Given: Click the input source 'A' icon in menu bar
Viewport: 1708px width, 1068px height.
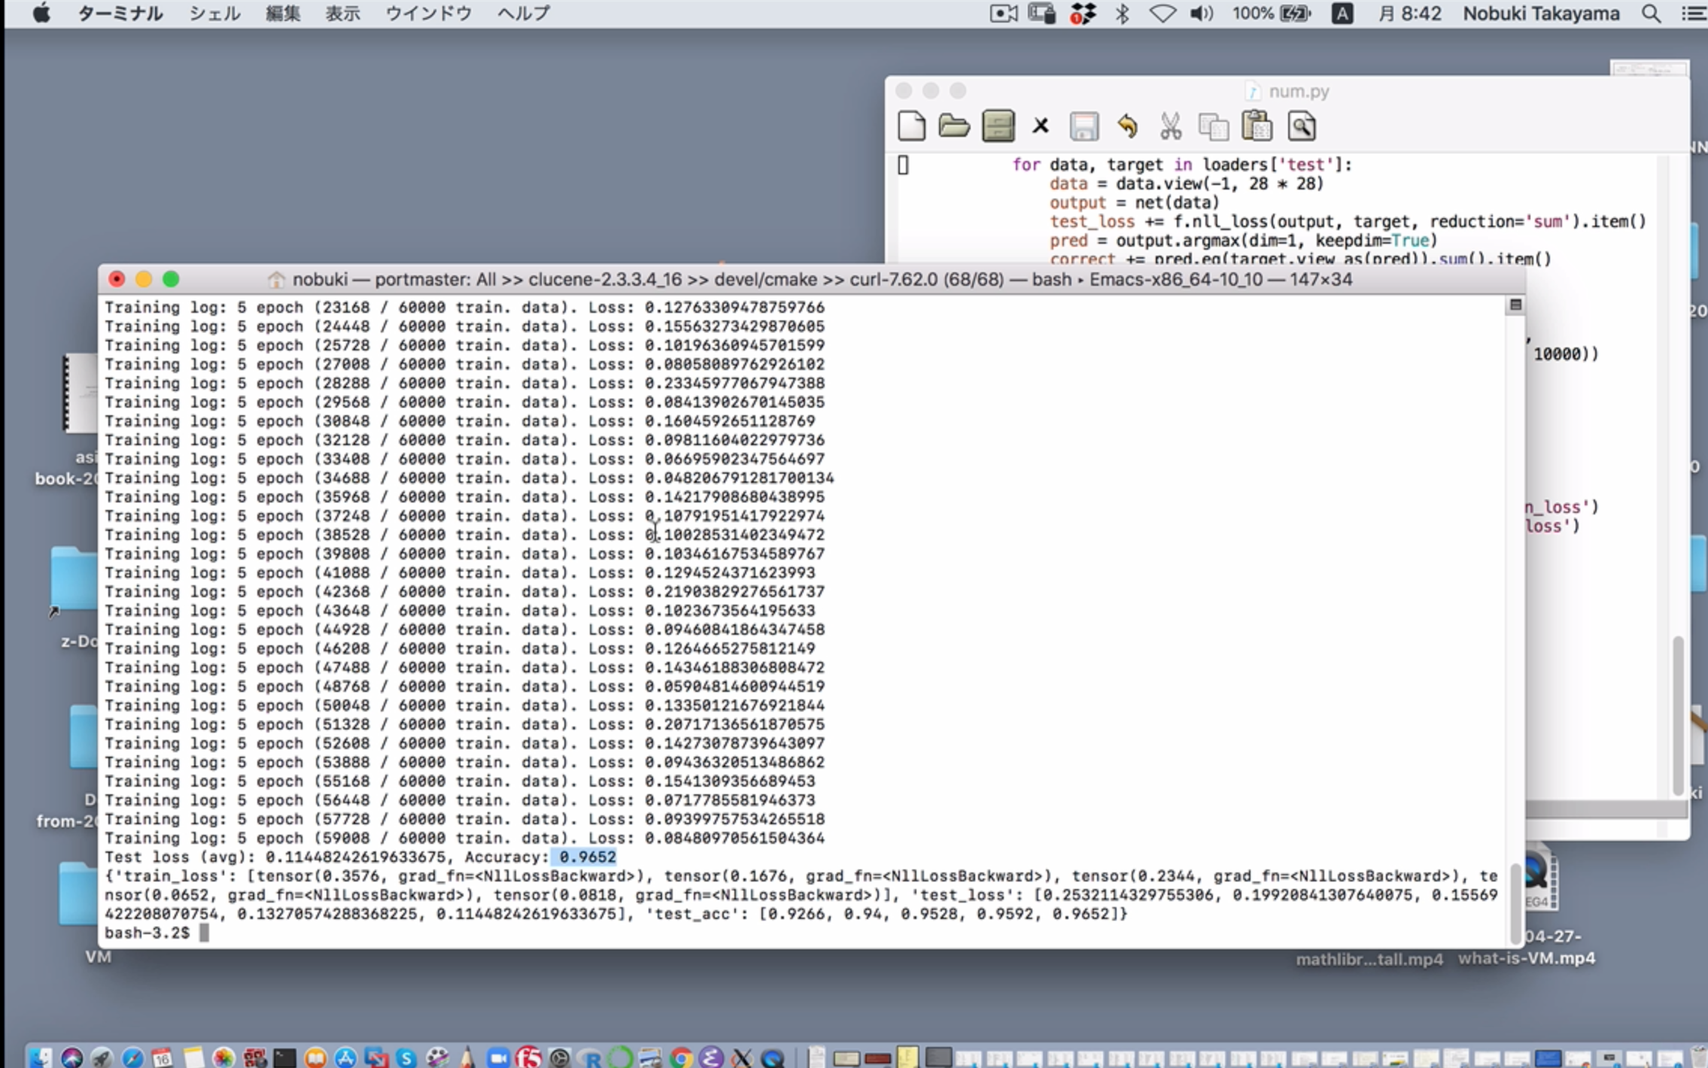Looking at the screenshot, I should [1342, 14].
